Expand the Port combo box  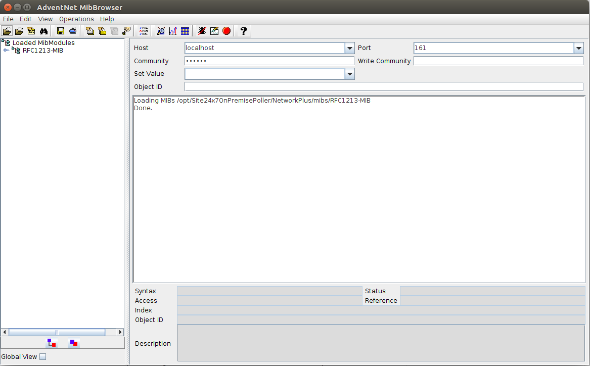click(x=578, y=48)
